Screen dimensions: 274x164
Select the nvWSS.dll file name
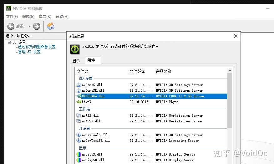point(90,115)
